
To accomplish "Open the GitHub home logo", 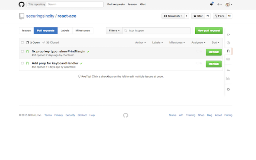I will 21,4.
